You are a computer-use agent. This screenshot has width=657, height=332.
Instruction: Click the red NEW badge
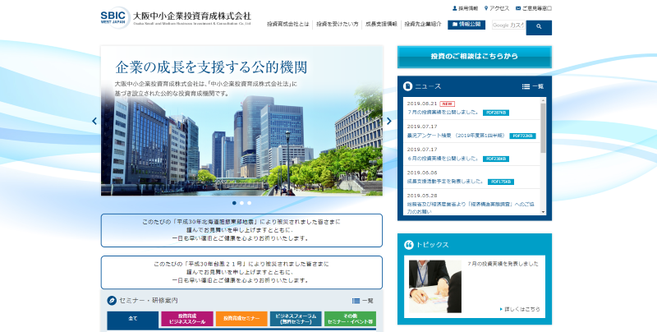(x=448, y=104)
